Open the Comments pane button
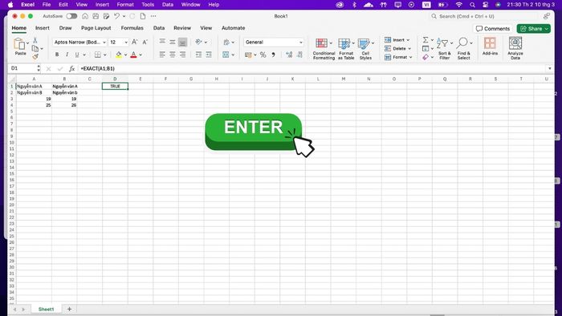This screenshot has height=316, width=562. tap(493, 29)
